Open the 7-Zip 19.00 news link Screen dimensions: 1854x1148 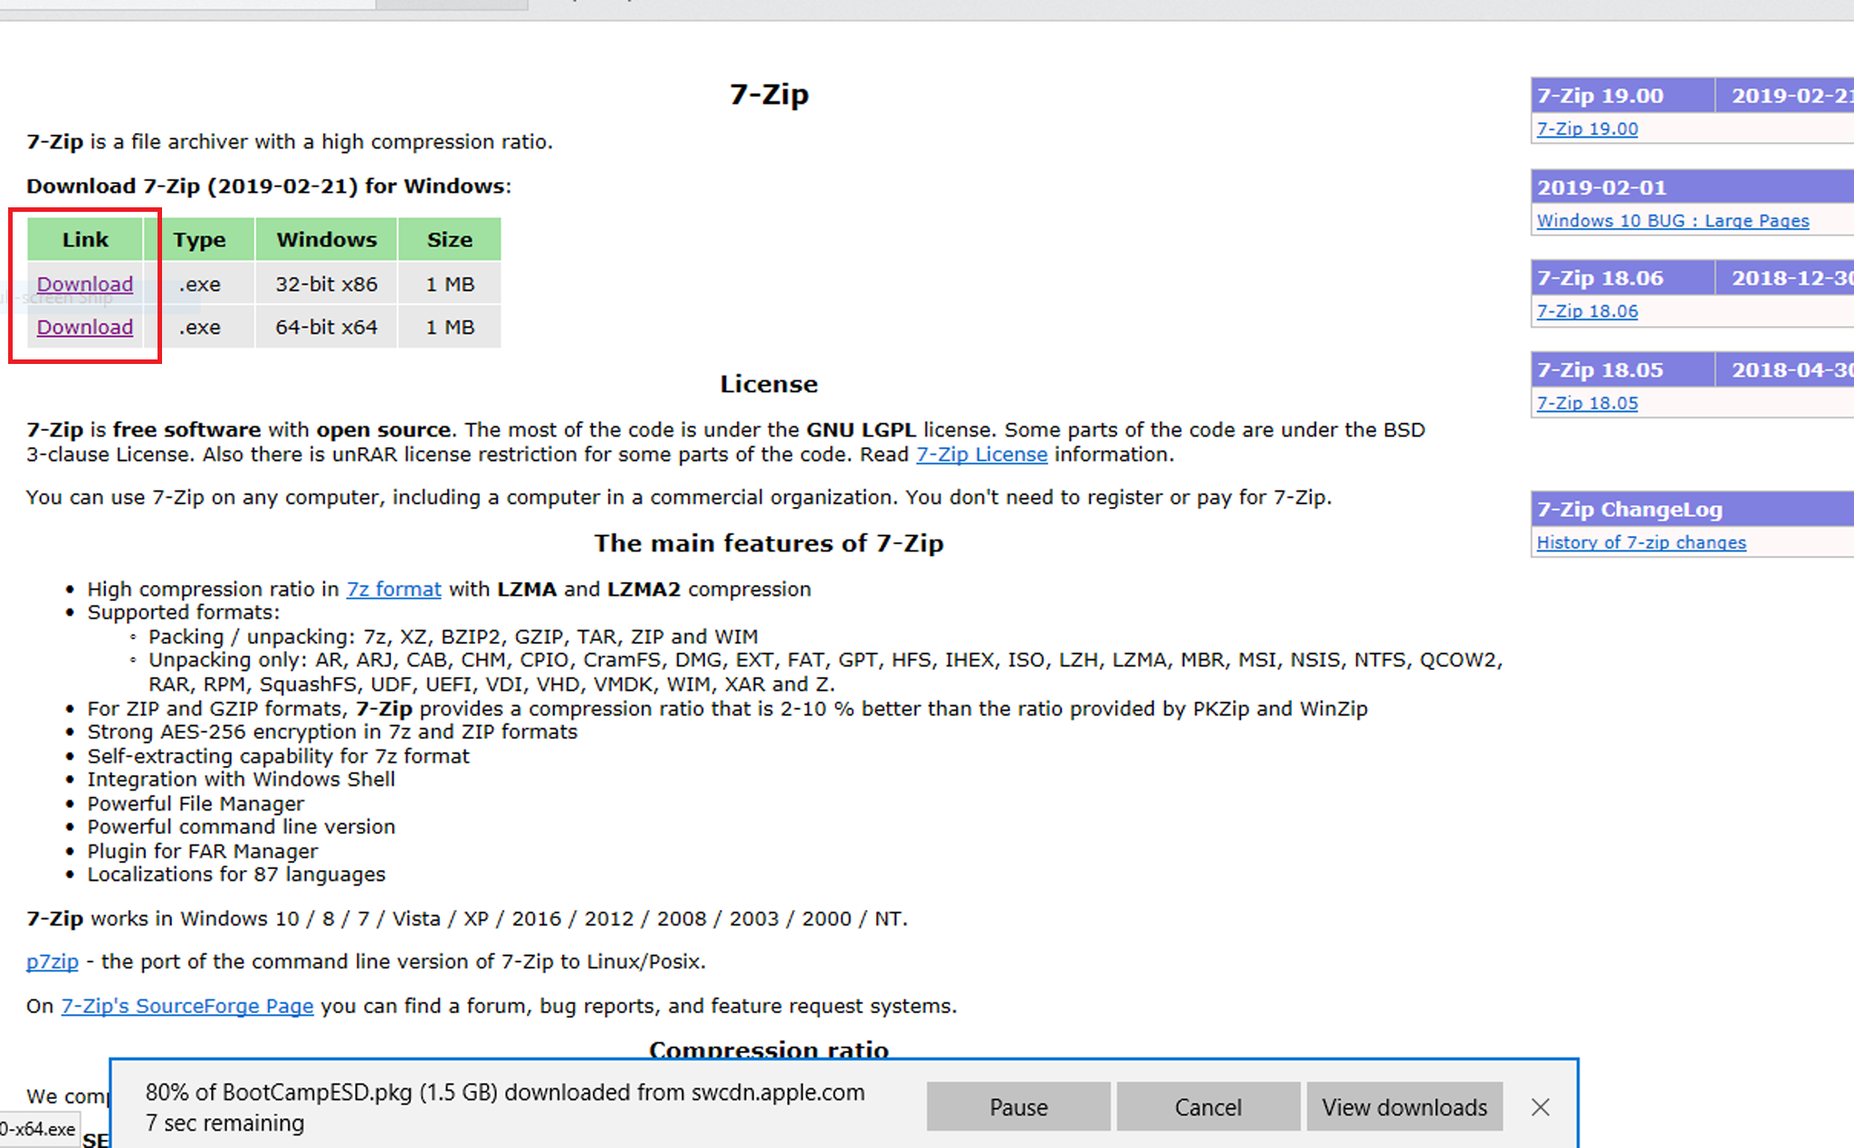pyautogui.click(x=1587, y=129)
